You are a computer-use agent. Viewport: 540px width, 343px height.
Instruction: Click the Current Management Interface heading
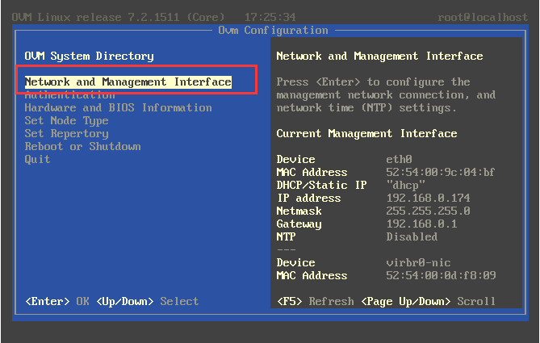(x=366, y=134)
